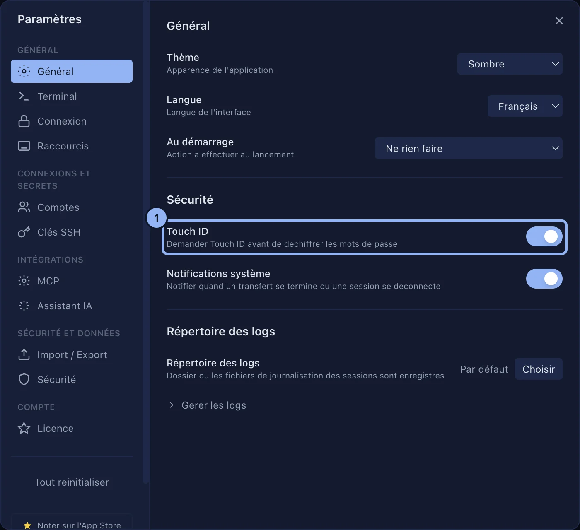Expand the Gerer les logs section
580x530 pixels.
[x=207, y=405]
